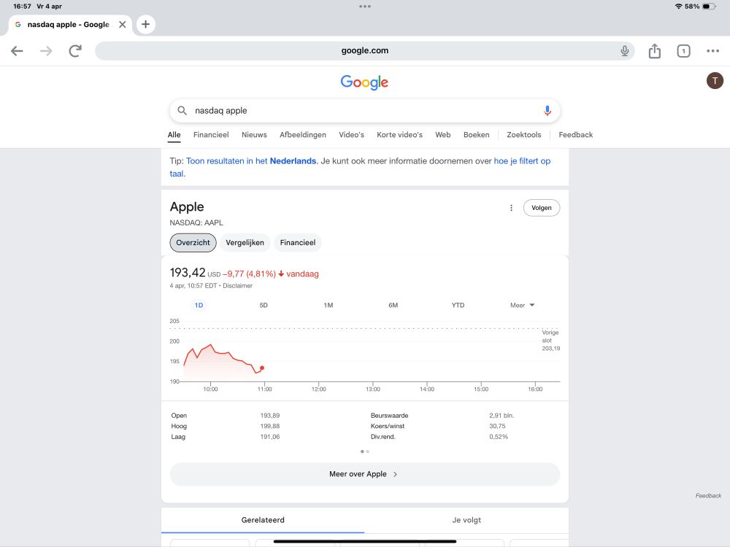Select the 5D chart range

[264, 305]
